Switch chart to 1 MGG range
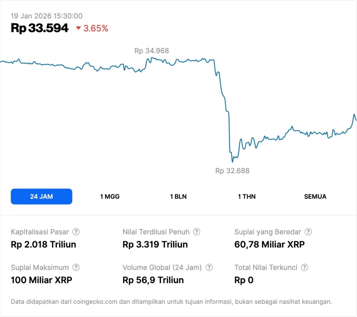The width and height of the screenshot is (357, 317). tap(110, 197)
